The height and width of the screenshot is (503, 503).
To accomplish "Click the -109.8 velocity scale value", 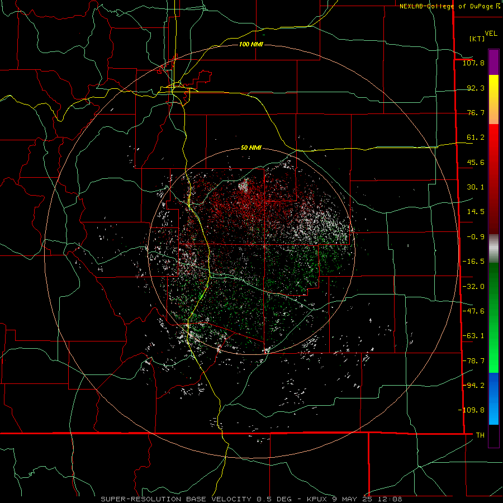I will pyautogui.click(x=471, y=410).
